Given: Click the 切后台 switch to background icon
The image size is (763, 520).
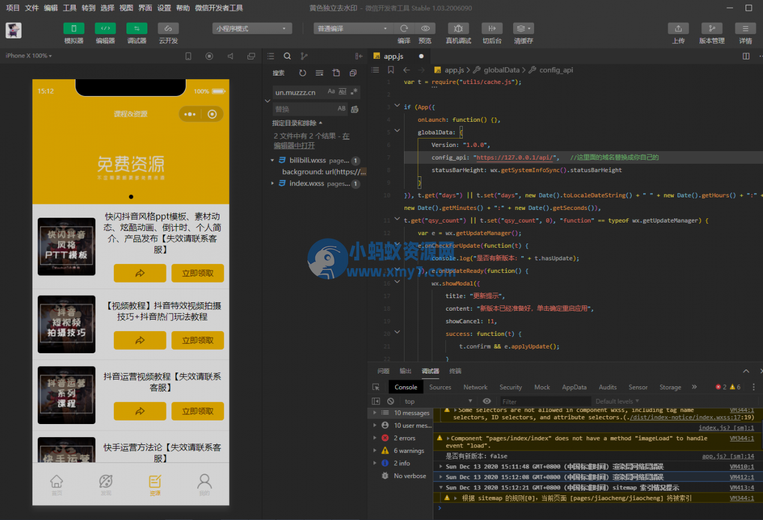Looking at the screenshot, I should (491, 29).
